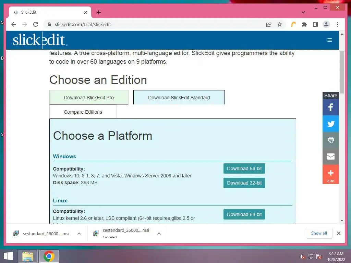This screenshot has height=263, width=351.
Task: Click the 'Choose an Edition' heading
Action: (x=98, y=80)
